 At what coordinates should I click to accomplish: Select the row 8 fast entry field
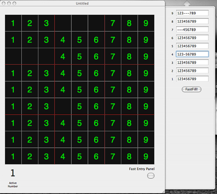pyautogui.click(x=192, y=21)
